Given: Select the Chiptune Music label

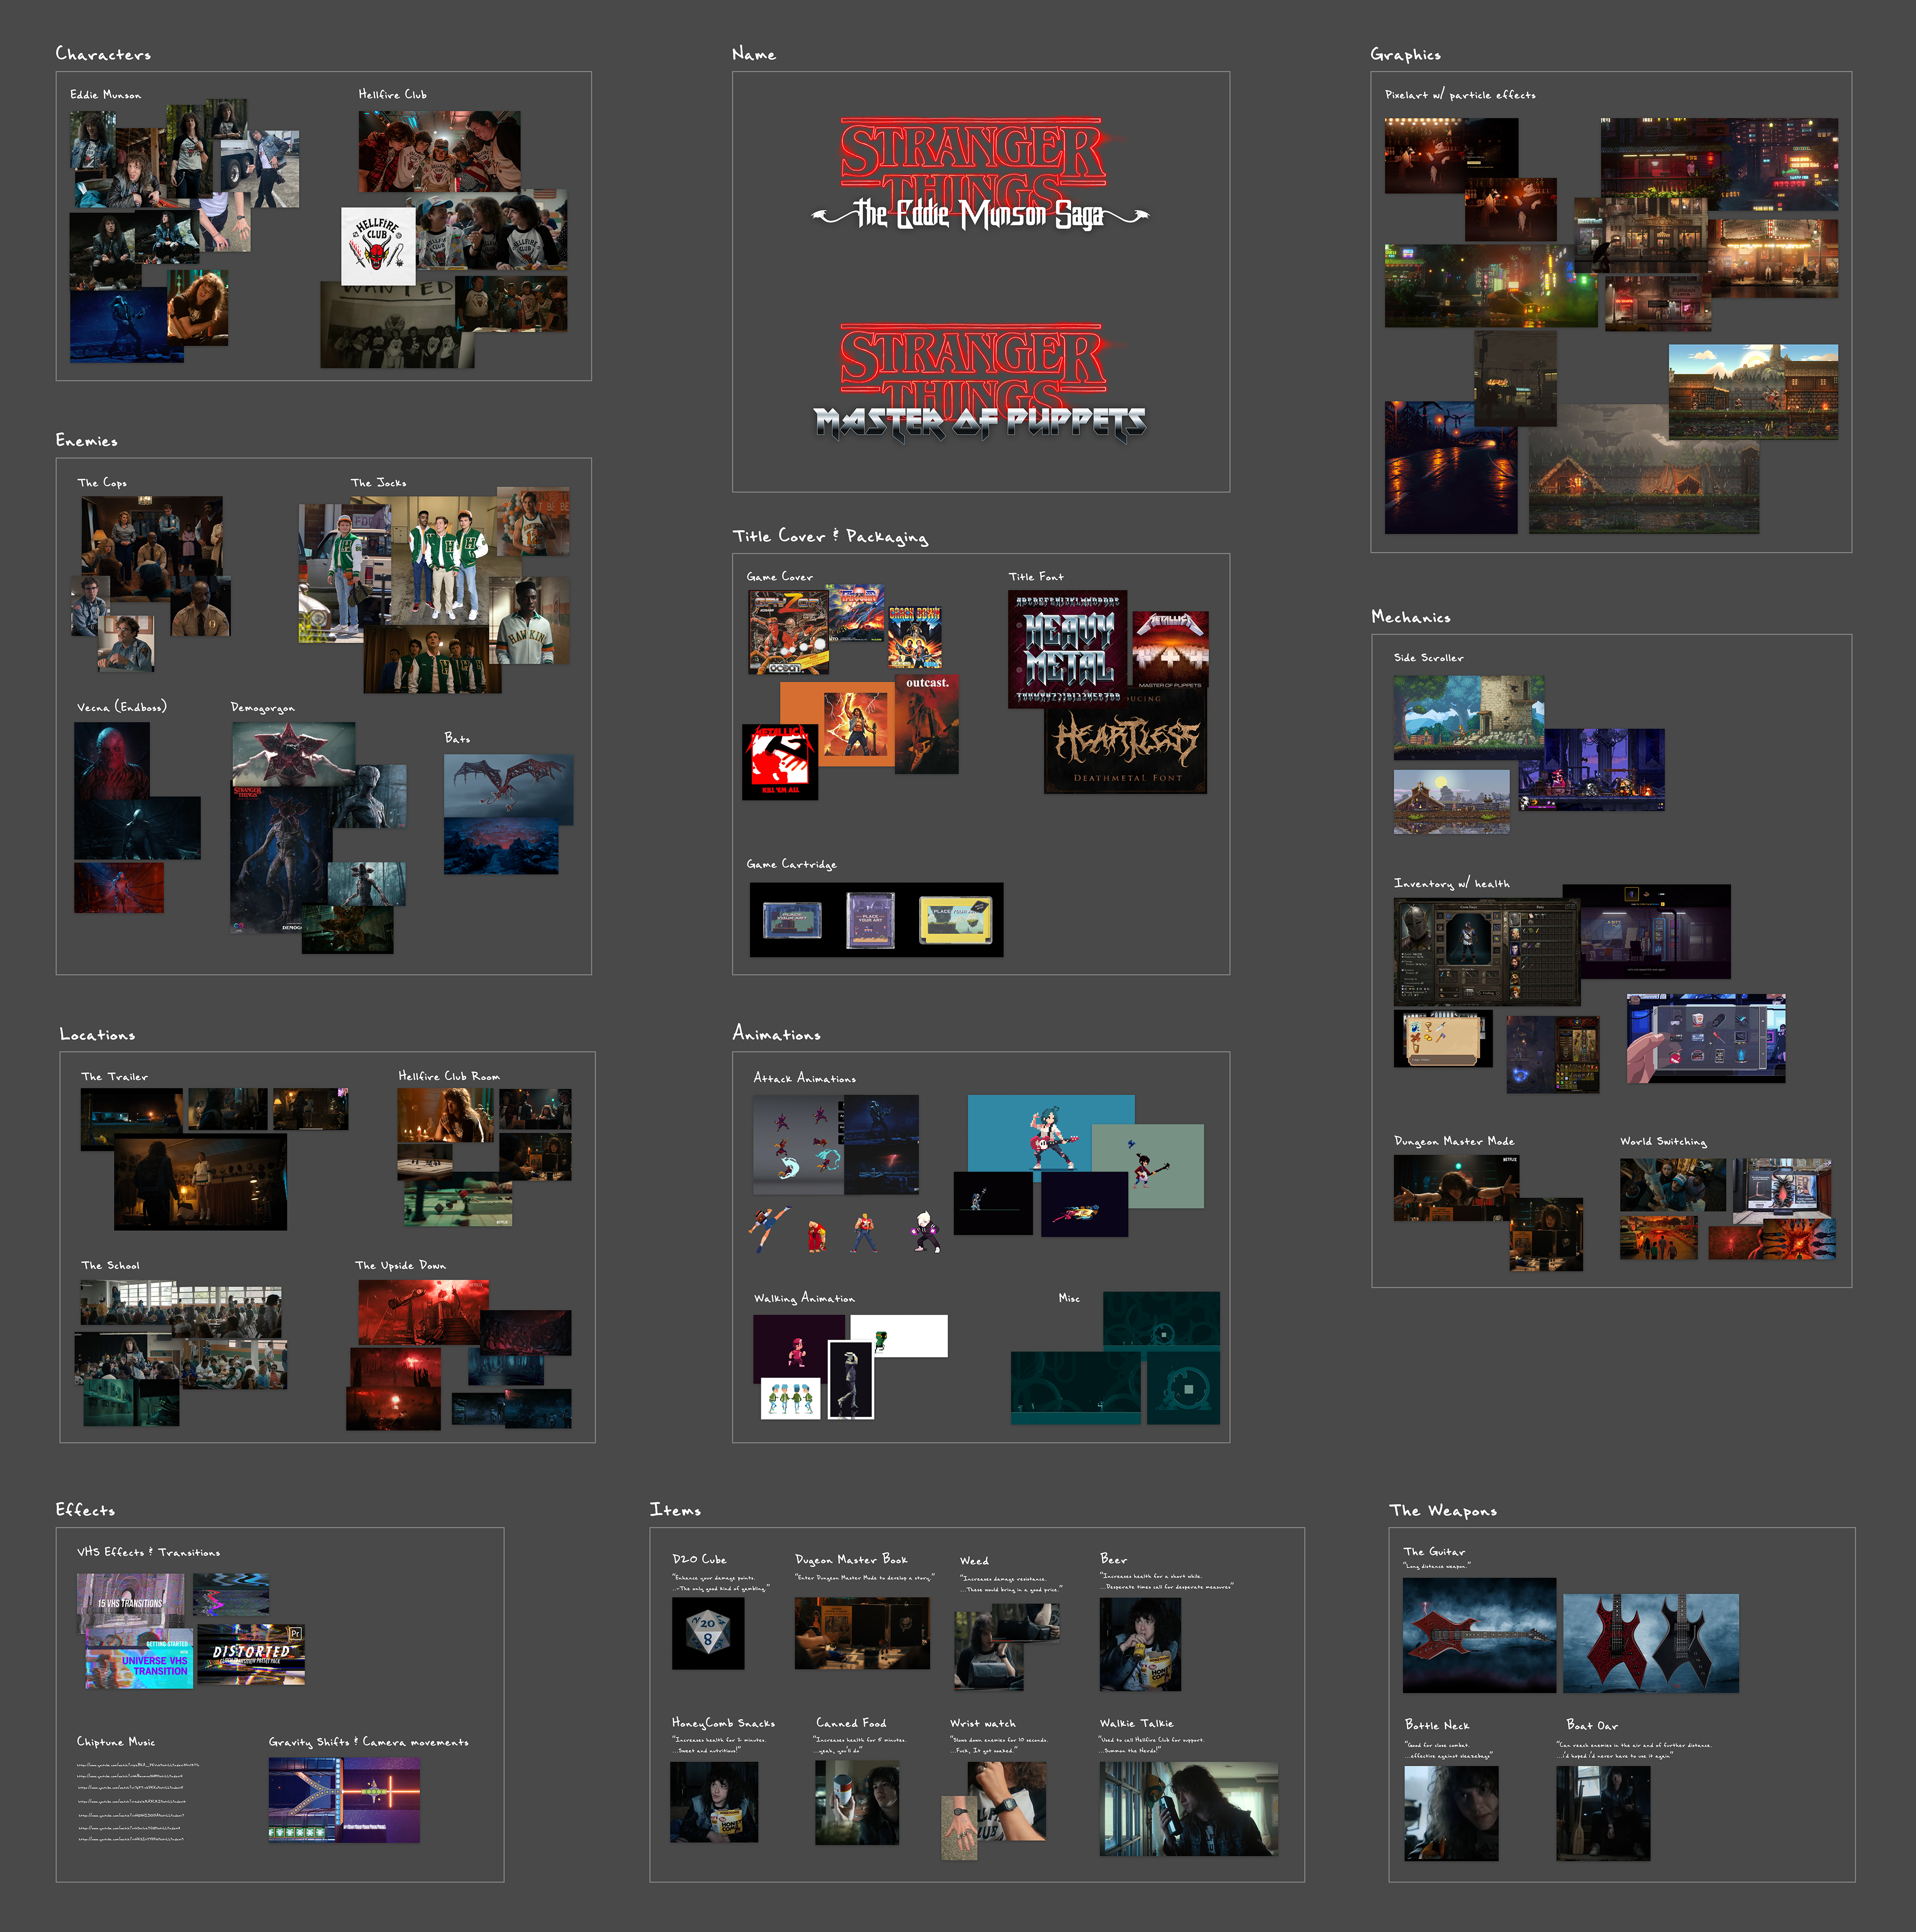Looking at the screenshot, I should coord(116,1742).
